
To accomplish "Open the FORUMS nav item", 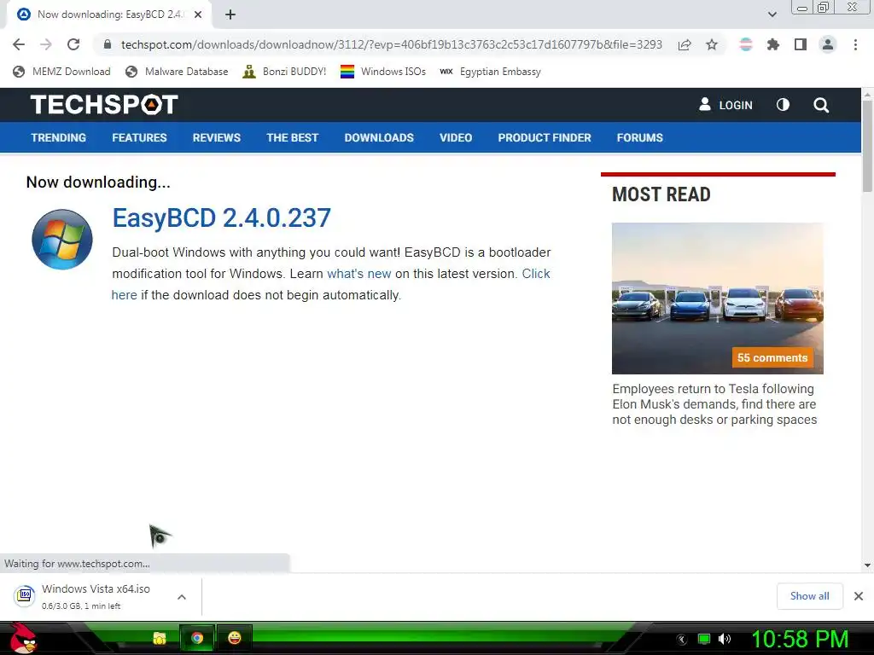I will click(x=639, y=137).
